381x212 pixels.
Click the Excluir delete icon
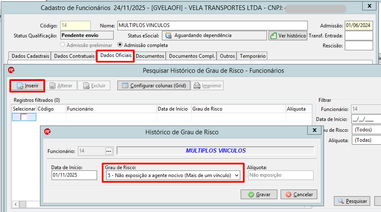tap(86, 86)
